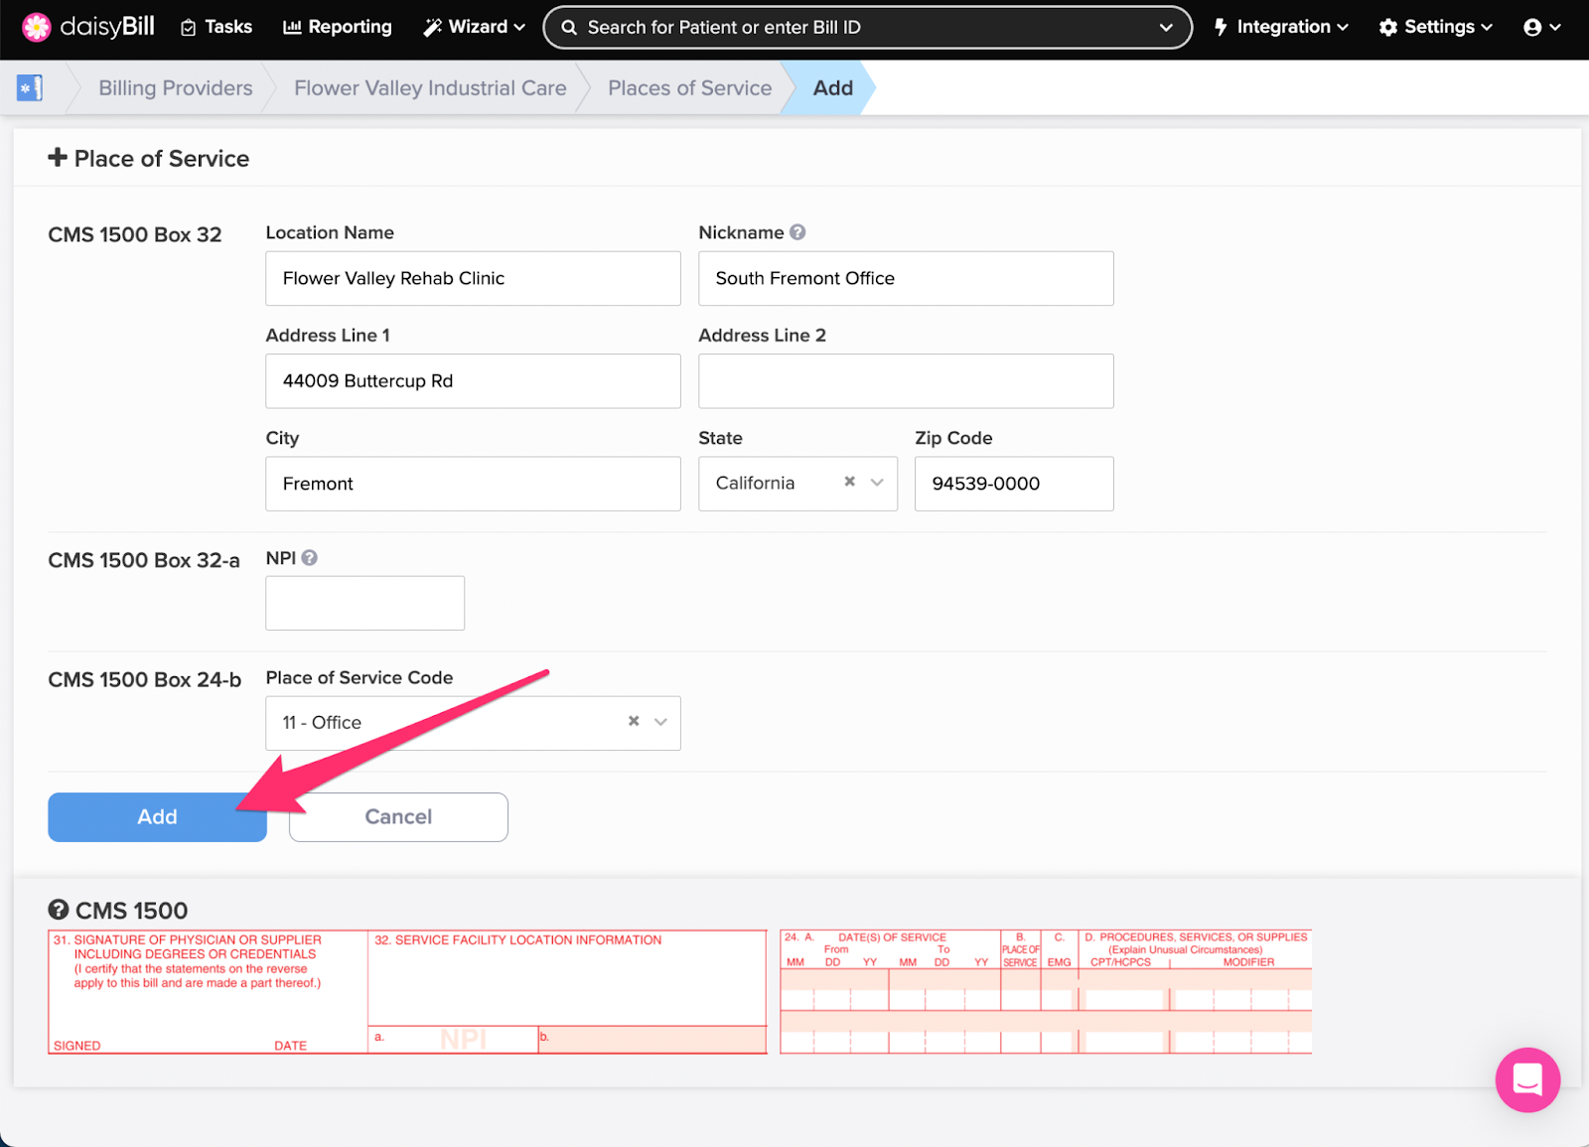Image resolution: width=1589 pixels, height=1147 pixels.
Task: Open the Integration menu
Action: tap(1281, 27)
